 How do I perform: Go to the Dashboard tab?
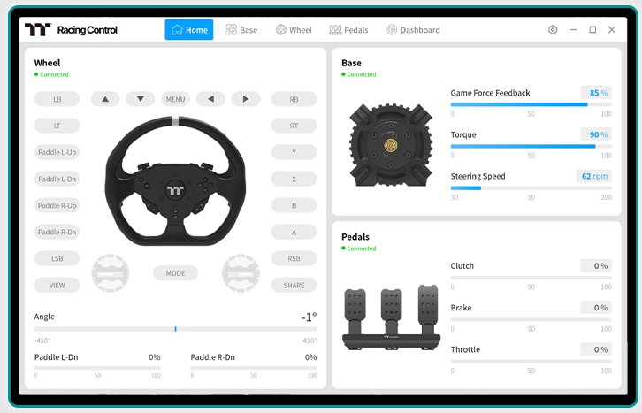click(x=414, y=30)
